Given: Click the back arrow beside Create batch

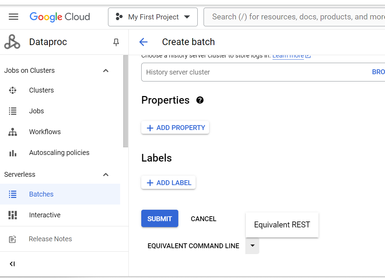Looking at the screenshot, I should pyautogui.click(x=143, y=42).
